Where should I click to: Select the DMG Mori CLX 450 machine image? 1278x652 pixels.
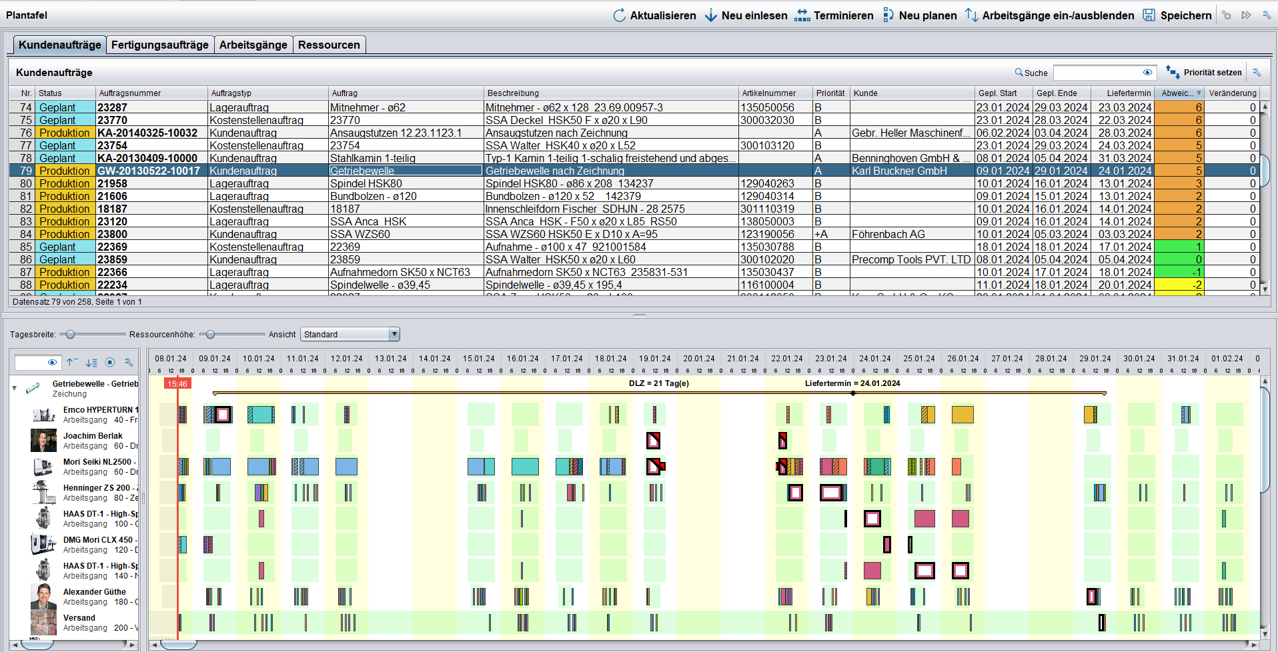pos(43,545)
